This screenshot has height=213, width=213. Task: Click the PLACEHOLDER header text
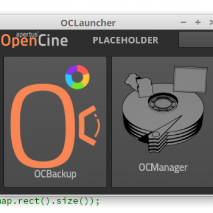point(126,40)
